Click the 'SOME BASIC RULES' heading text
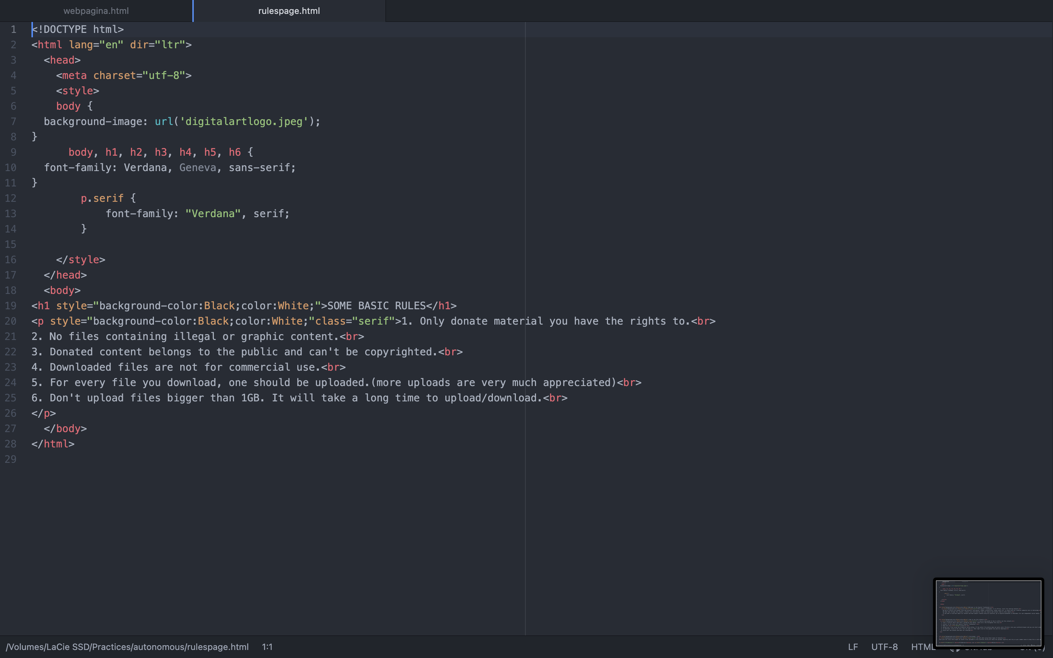 point(376,306)
